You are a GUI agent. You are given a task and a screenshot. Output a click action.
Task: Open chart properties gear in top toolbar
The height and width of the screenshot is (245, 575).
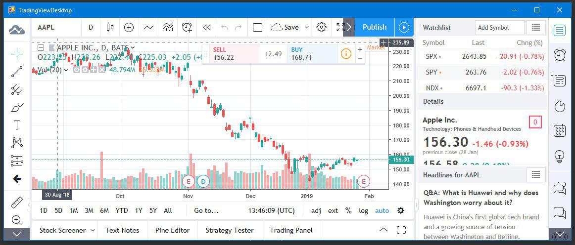tap(322, 27)
